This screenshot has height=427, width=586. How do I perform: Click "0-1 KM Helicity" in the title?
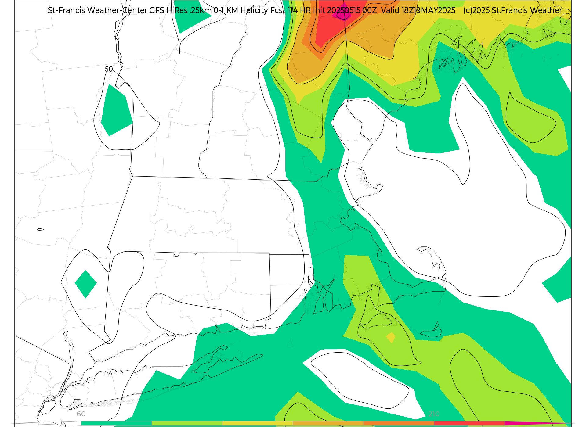tap(241, 10)
